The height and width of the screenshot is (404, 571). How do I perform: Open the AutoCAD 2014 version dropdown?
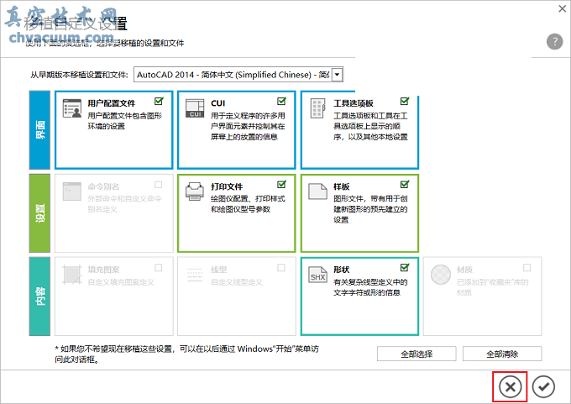338,75
